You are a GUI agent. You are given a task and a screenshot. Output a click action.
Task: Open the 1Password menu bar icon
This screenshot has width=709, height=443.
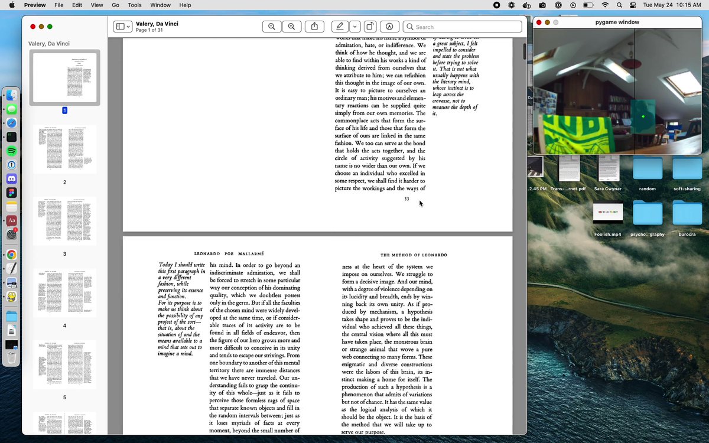pos(558,5)
